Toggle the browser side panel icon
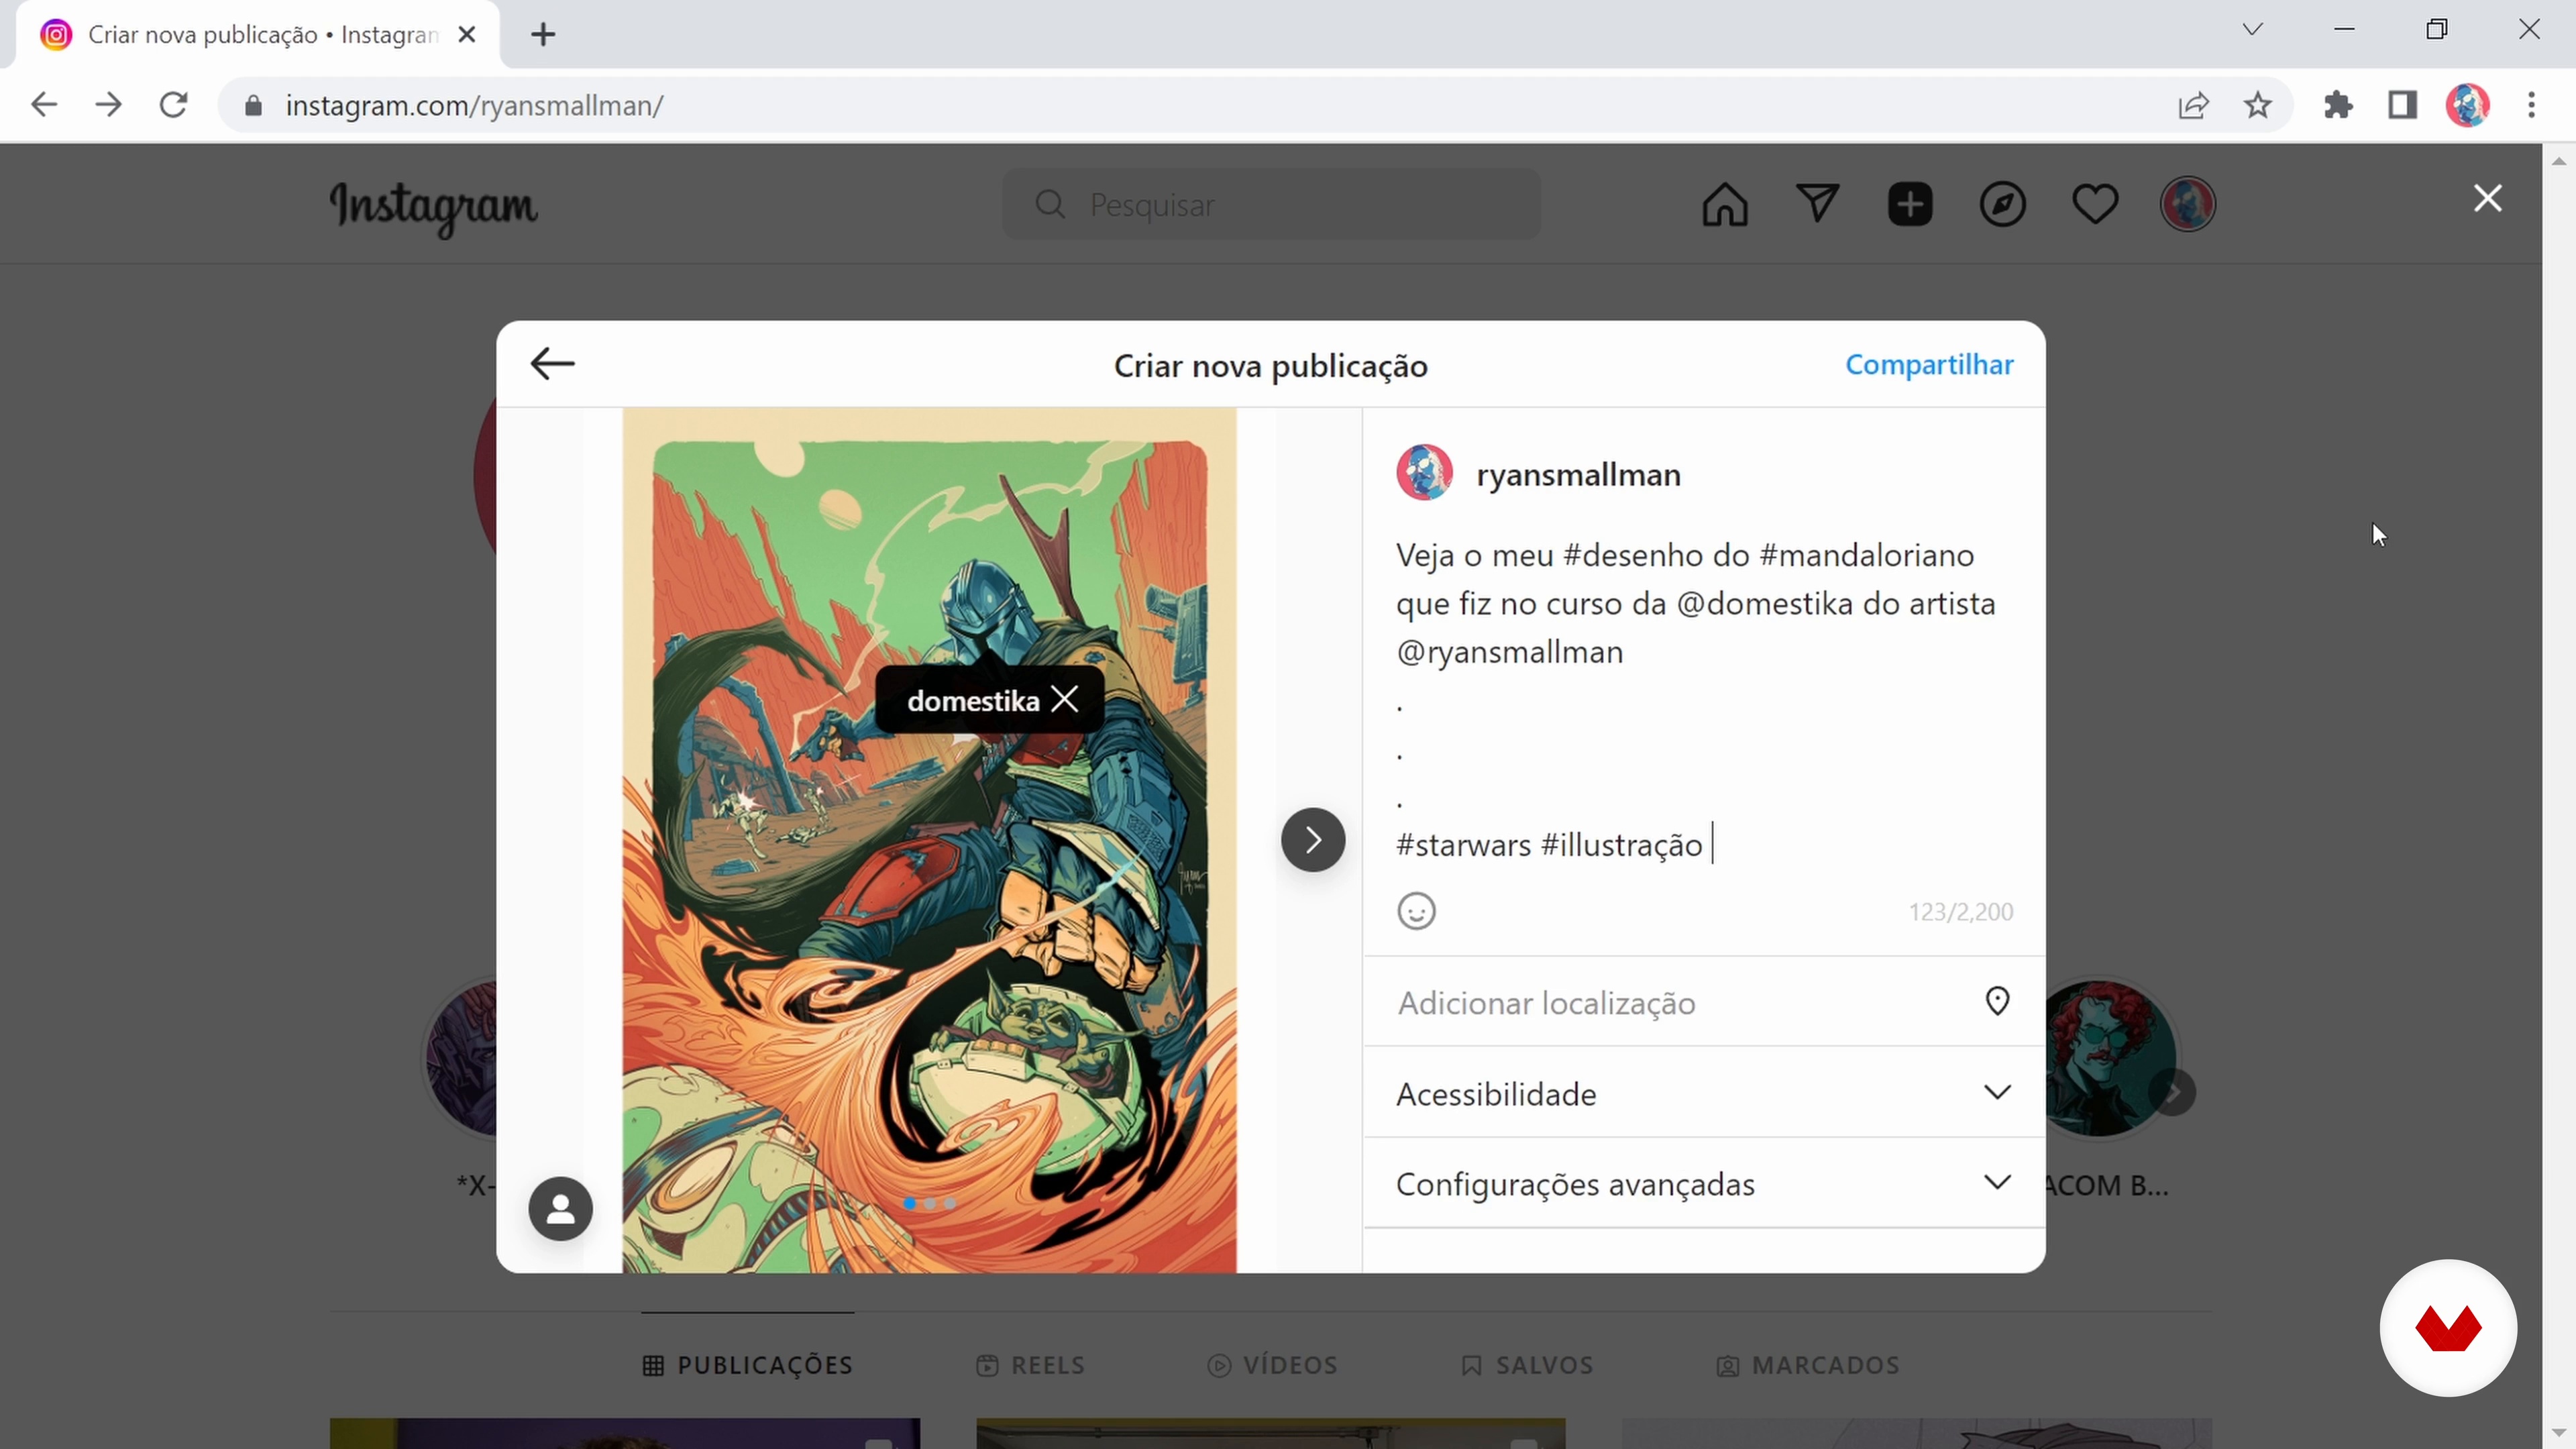Viewport: 2576px width, 1449px height. click(2402, 105)
